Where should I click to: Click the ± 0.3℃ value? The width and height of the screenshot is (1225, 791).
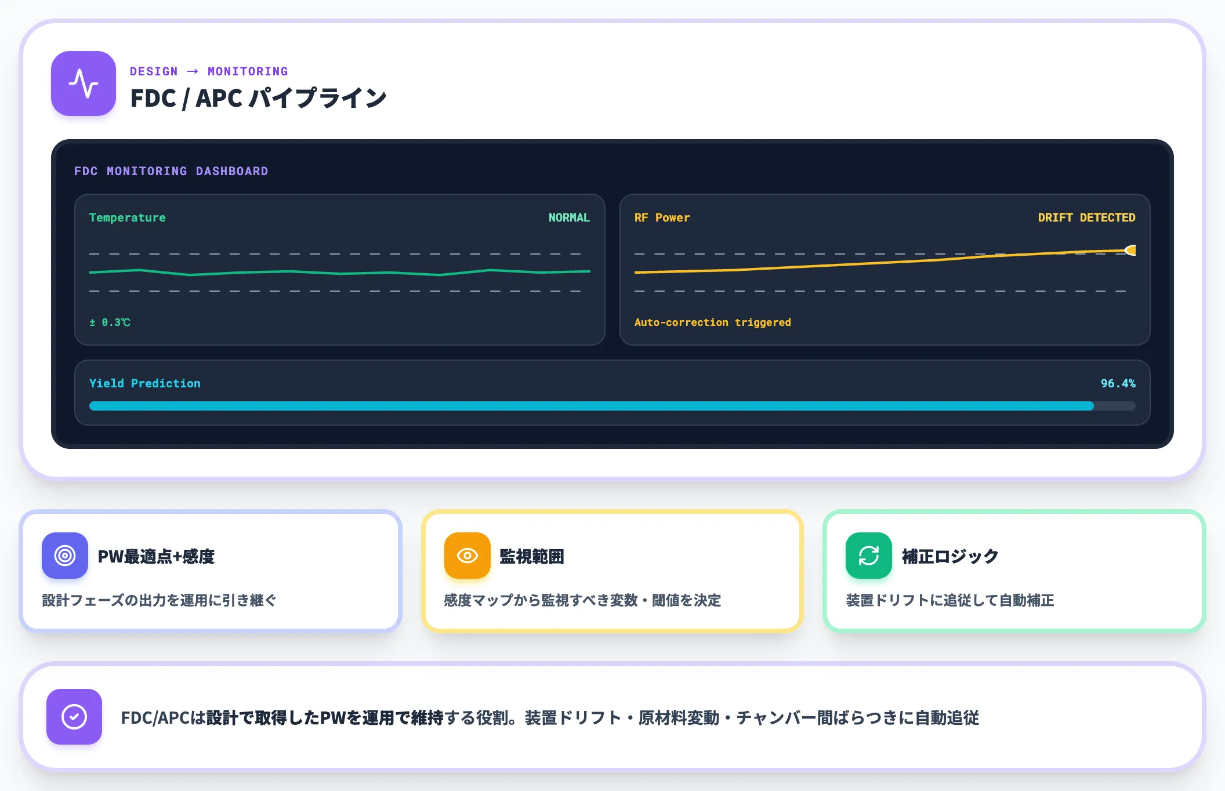coord(110,322)
